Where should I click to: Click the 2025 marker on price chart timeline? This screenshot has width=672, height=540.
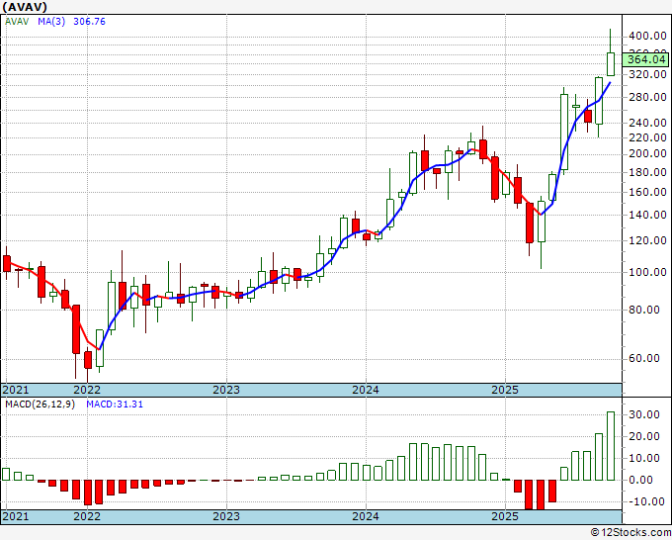(505, 391)
